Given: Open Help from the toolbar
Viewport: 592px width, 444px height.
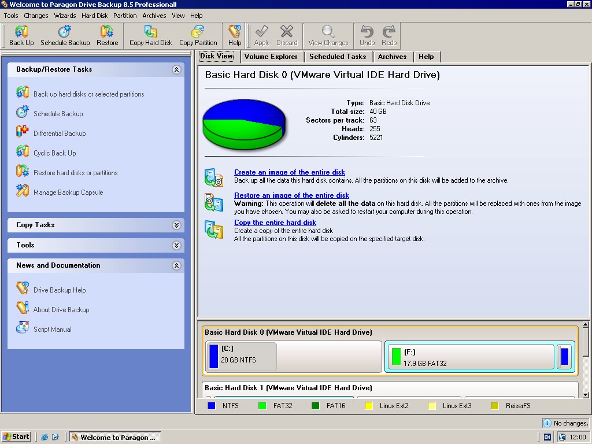Looking at the screenshot, I should point(235,31).
